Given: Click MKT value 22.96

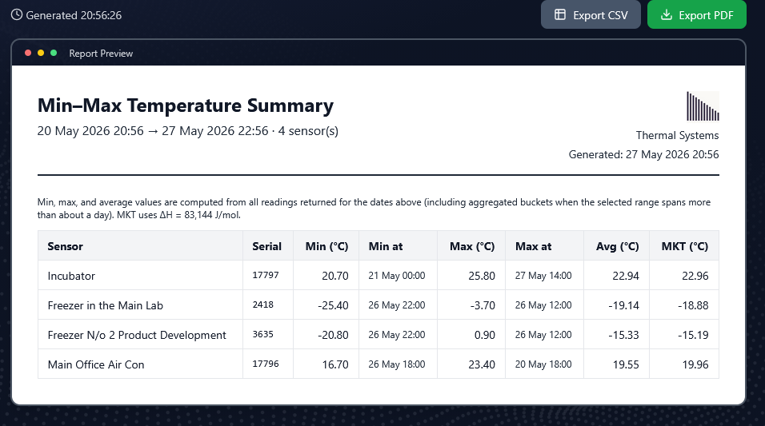Looking at the screenshot, I should tap(695, 276).
